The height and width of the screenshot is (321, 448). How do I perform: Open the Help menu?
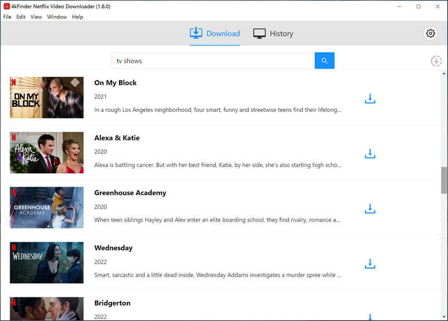[x=77, y=17]
